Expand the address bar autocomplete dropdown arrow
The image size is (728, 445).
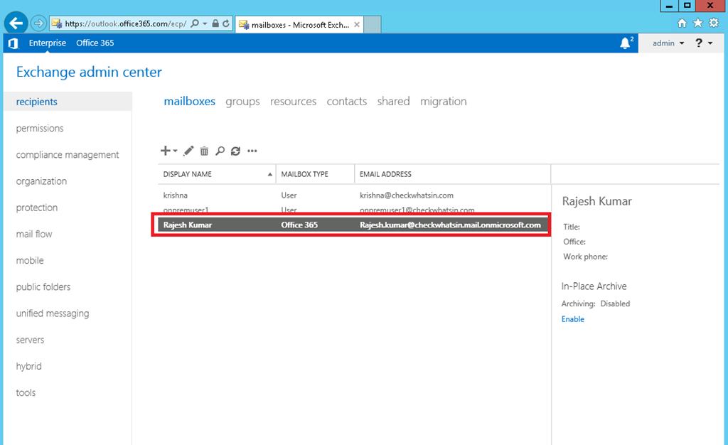(x=205, y=23)
